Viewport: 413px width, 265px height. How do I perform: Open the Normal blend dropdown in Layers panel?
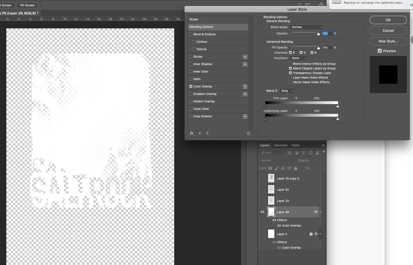(278, 160)
